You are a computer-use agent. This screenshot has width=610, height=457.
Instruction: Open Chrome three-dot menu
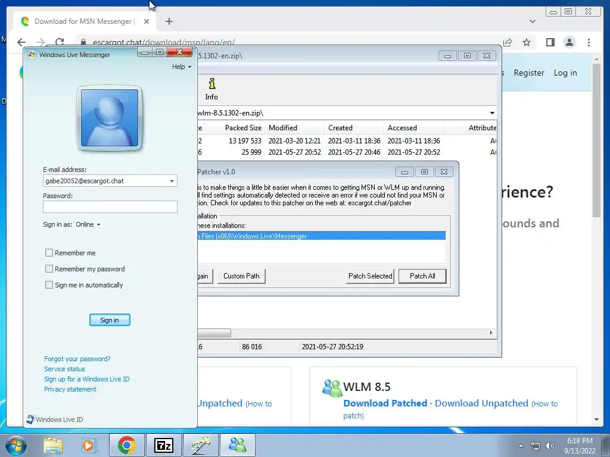(589, 42)
